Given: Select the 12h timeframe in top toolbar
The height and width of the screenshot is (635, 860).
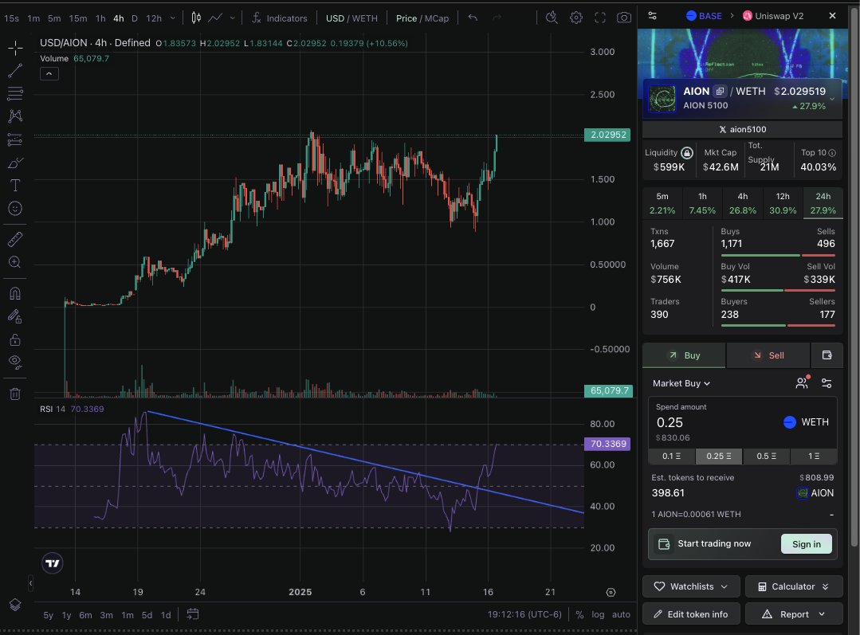Looking at the screenshot, I should coord(154,18).
